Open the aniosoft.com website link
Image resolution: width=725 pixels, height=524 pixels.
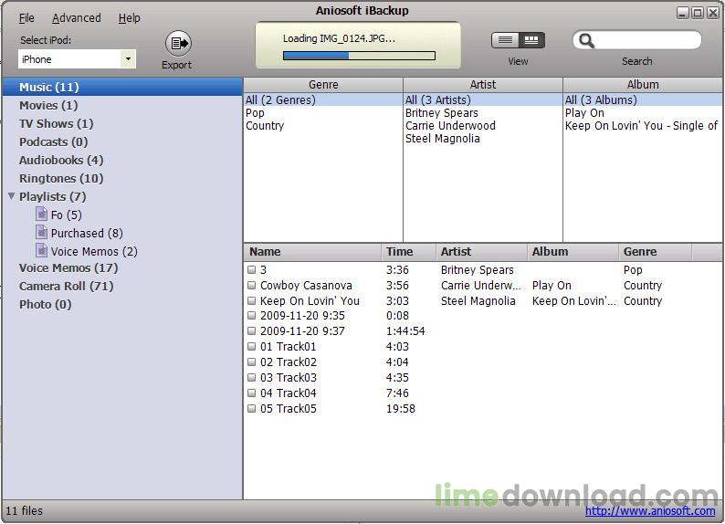click(650, 510)
